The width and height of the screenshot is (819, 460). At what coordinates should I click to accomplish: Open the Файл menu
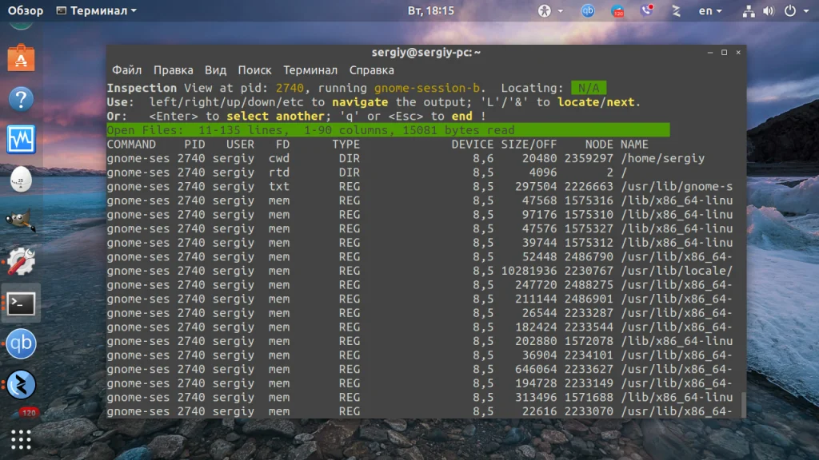click(127, 70)
